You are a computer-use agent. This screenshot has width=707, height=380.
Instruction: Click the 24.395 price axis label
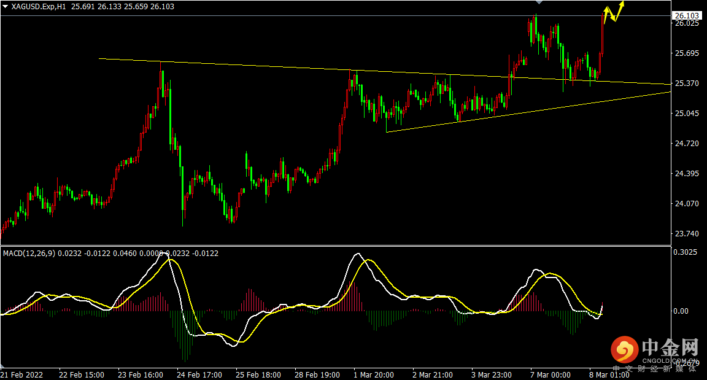point(687,174)
